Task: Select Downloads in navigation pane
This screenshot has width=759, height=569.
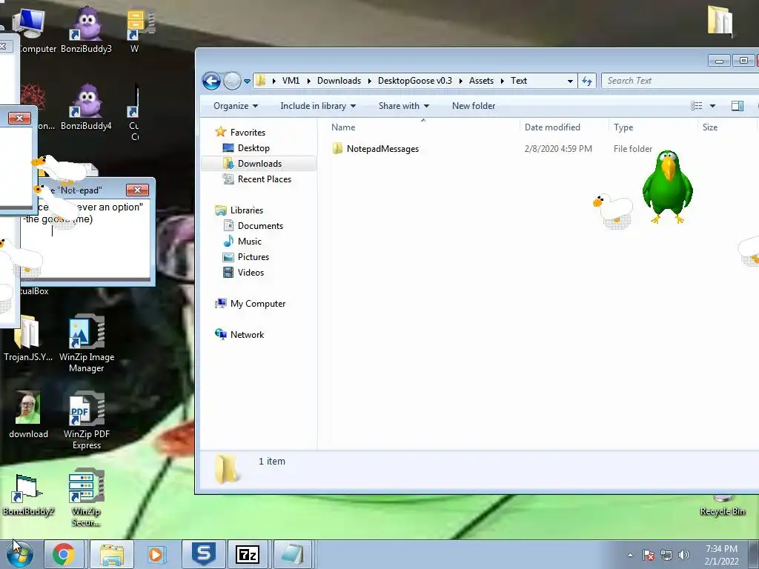Action: (259, 164)
